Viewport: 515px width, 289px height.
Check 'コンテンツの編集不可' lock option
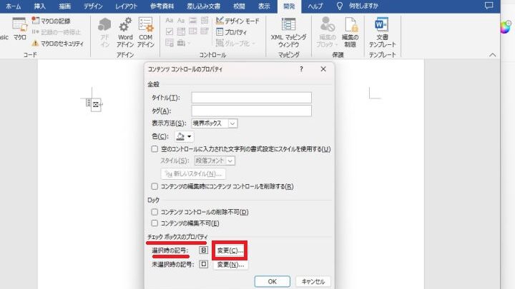click(154, 223)
